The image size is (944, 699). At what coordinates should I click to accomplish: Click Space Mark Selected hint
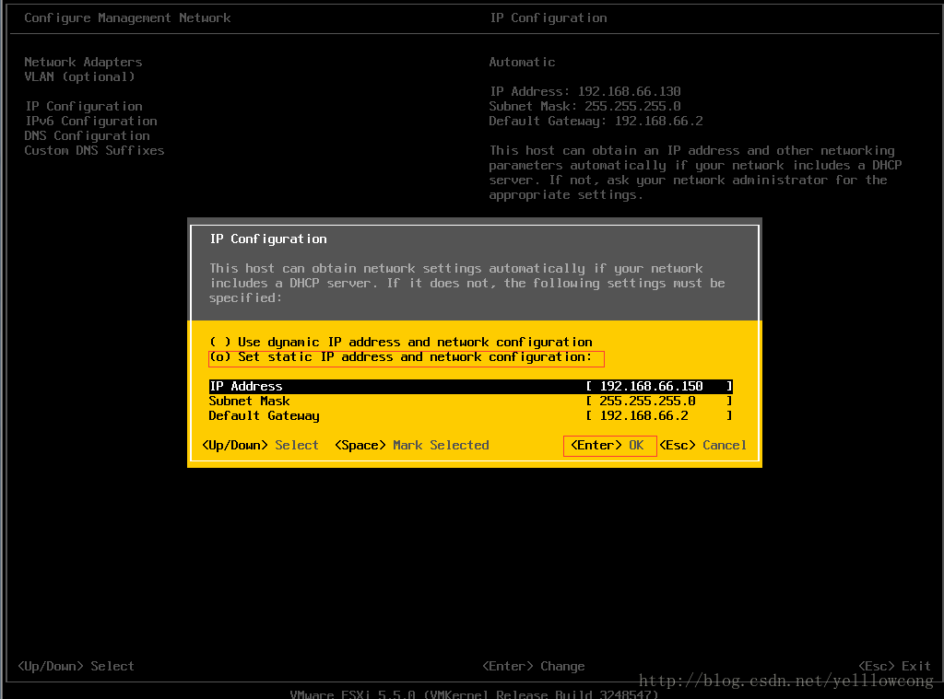click(x=412, y=445)
